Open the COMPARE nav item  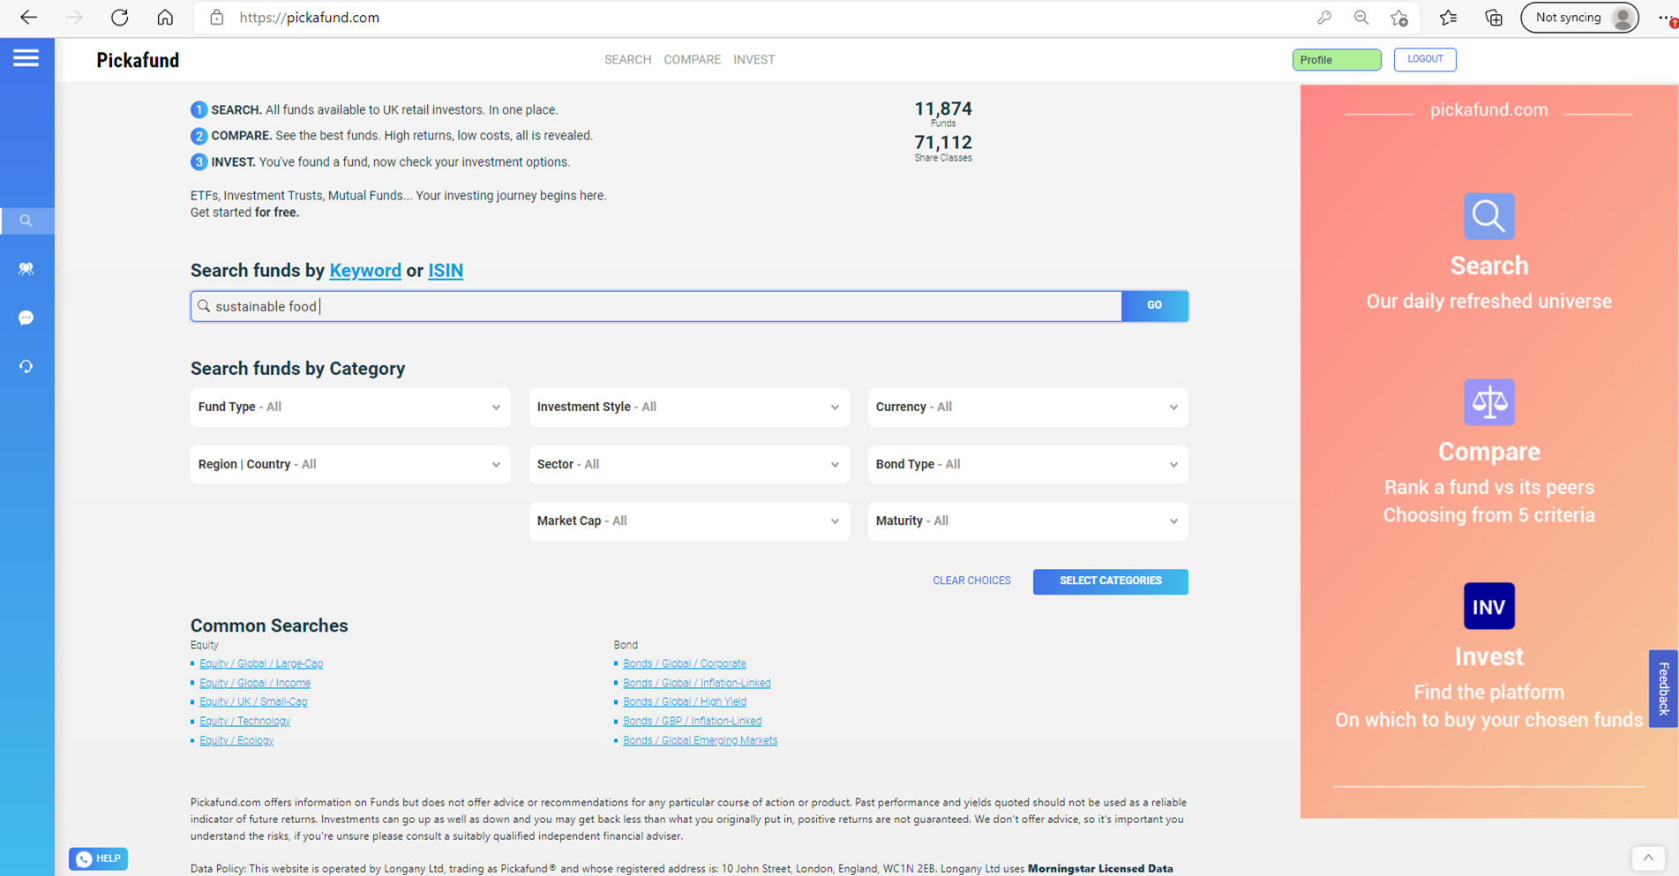pos(693,60)
